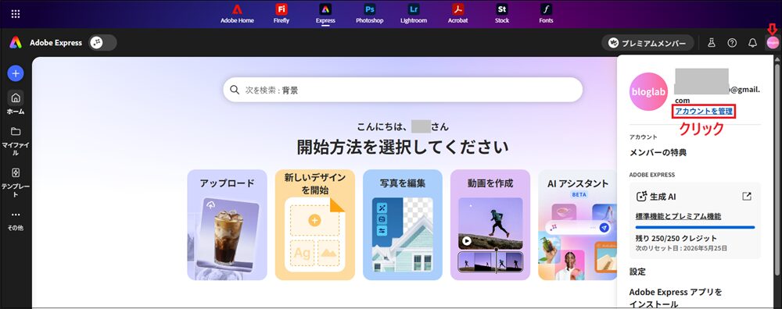782x309 pixels.
Task: Click the profile avatar in header
Action: pos(773,43)
